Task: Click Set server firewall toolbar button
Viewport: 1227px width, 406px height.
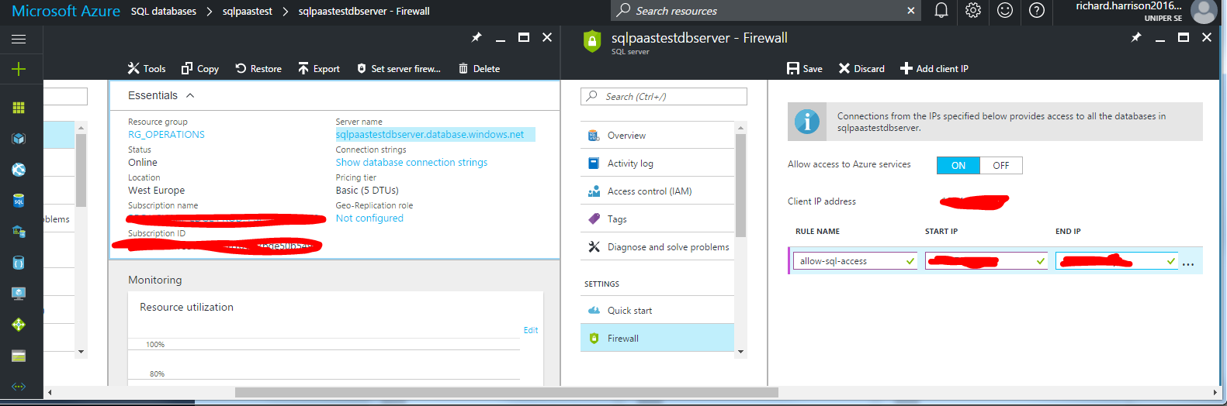Action: 399,69
